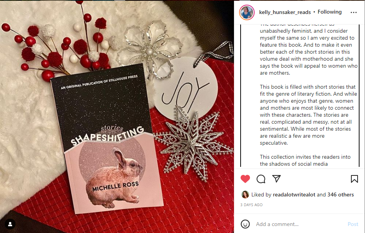View the list of 346 others
Image resolution: width=365 pixels, height=233 pixels.
(340, 194)
